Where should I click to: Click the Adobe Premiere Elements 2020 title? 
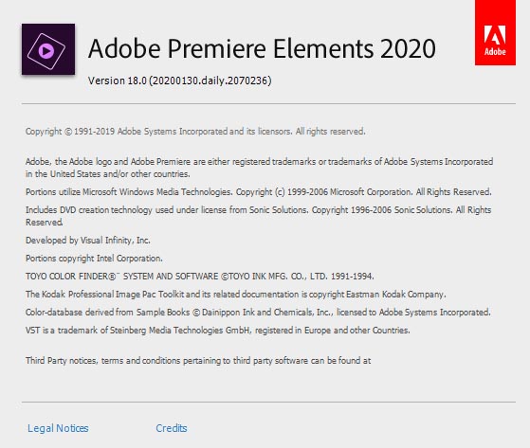point(262,48)
